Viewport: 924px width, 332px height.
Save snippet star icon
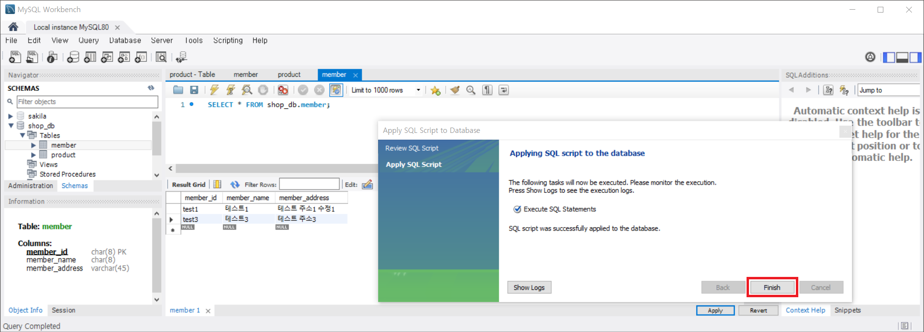[435, 90]
